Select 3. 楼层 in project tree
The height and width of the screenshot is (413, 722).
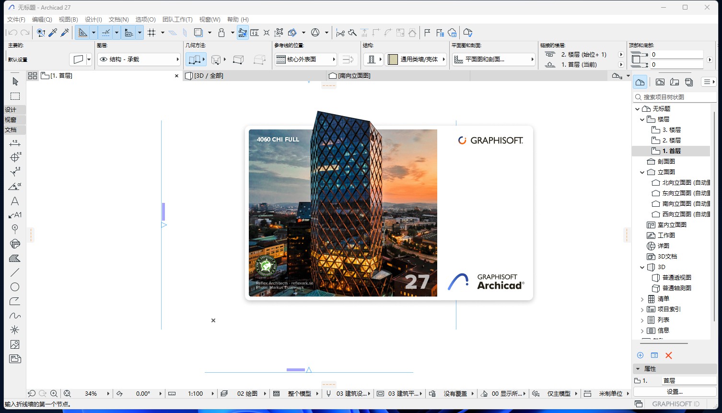(672, 130)
